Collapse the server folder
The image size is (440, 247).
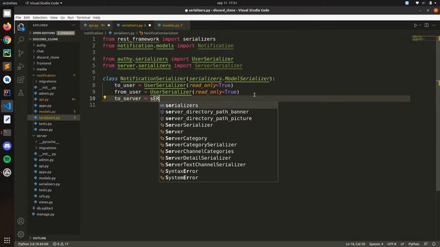pyautogui.click(x=41, y=136)
